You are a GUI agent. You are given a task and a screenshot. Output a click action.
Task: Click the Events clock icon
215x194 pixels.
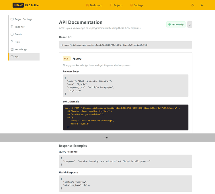pos(12,34)
